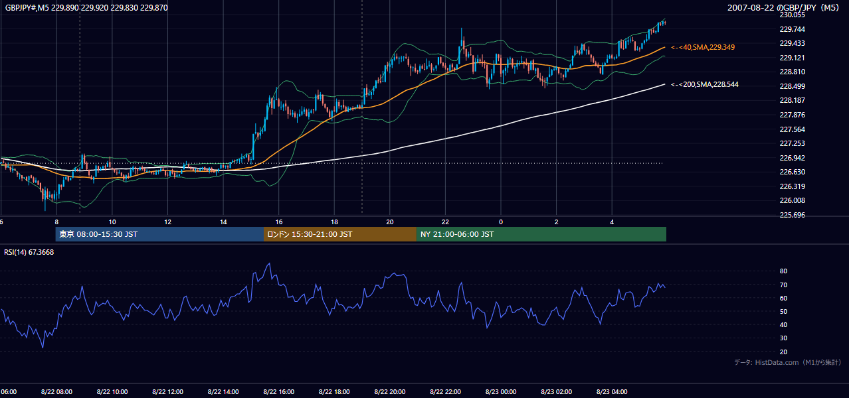Image resolution: width=849 pixels, height=398 pixels.
Task: Click RSI axis level 20
Action: click(x=783, y=352)
